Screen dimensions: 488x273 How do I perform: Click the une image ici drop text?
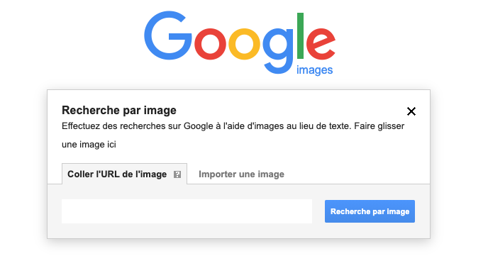pos(89,145)
